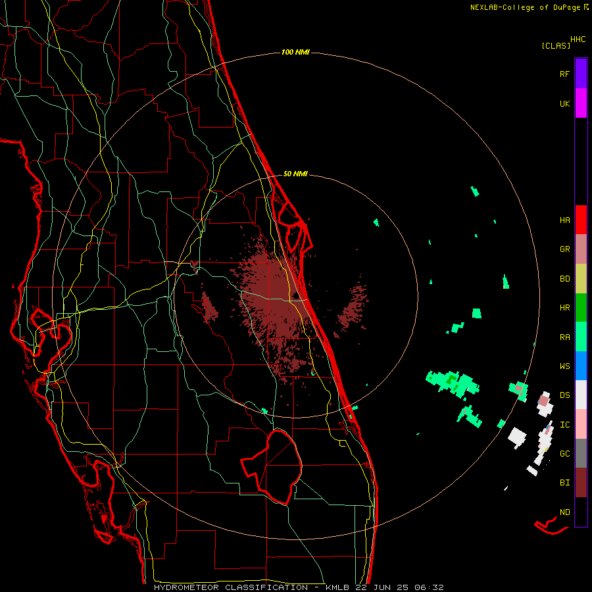The image size is (592, 592).
Task: Click the blue WS legend color swatch
Action: (x=581, y=366)
